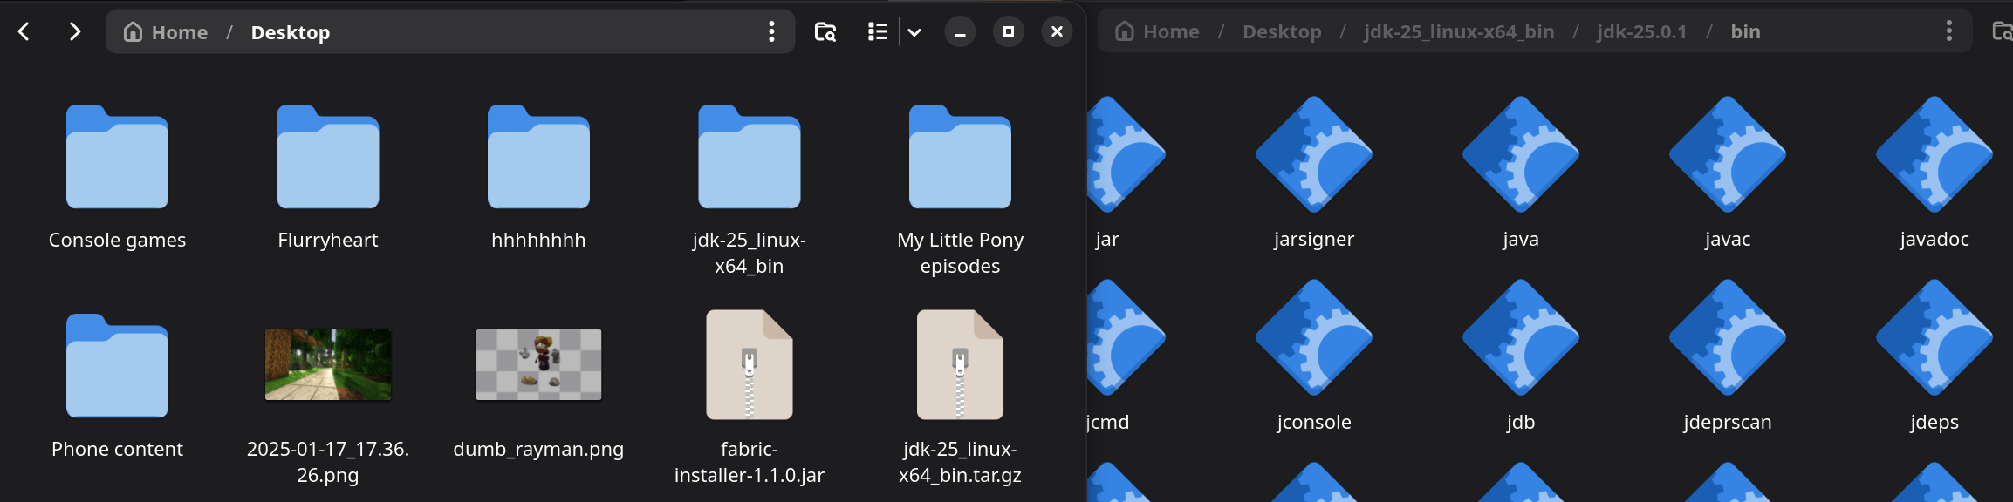
Task: Select the Phone content folder
Action: (117, 366)
